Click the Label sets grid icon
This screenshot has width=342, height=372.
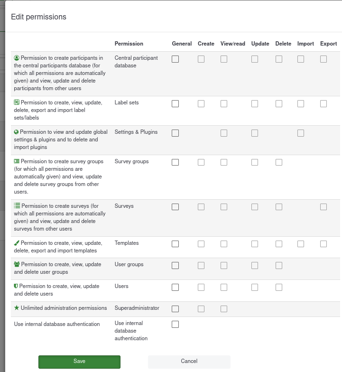(x=17, y=102)
